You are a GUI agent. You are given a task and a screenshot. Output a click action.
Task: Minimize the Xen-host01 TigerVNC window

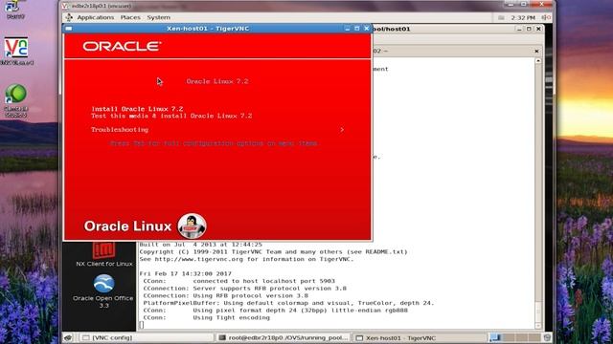[347, 29]
